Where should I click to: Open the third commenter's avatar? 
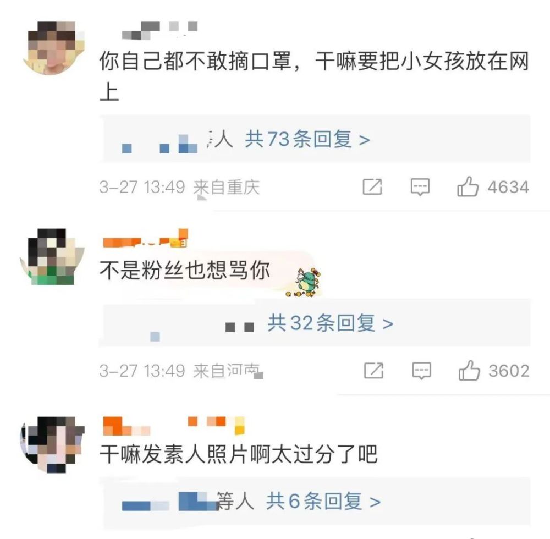[53, 444]
